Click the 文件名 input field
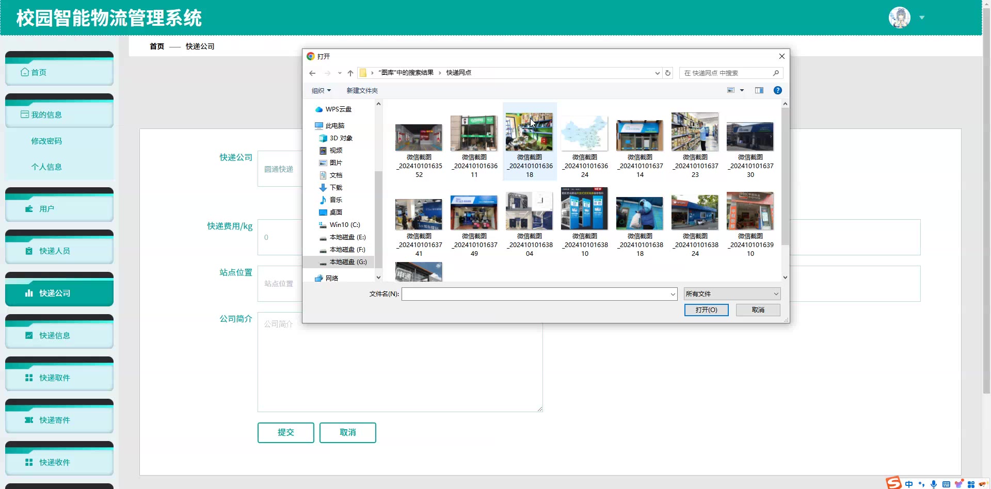 (x=536, y=294)
